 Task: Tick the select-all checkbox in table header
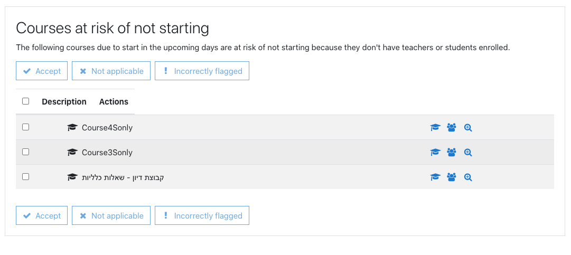25,101
